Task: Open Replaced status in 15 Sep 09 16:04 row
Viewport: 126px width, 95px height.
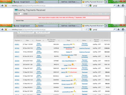Action: 85,72
